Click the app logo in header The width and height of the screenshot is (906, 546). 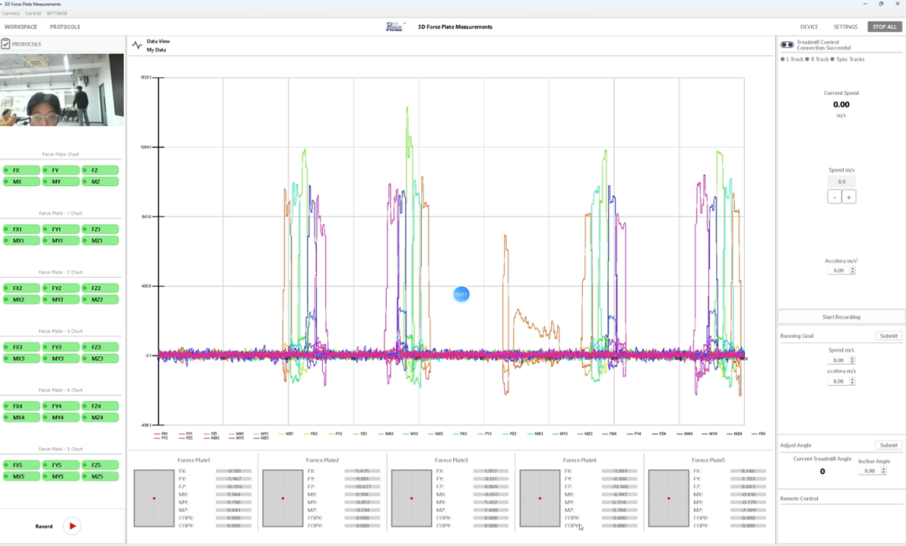tap(394, 27)
